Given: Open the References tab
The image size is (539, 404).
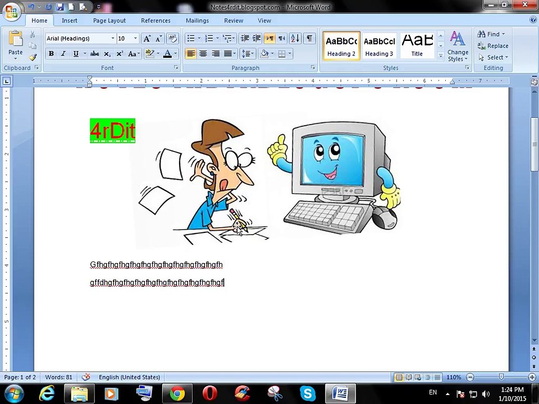Looking at the screenshot, I should [156, 21].
